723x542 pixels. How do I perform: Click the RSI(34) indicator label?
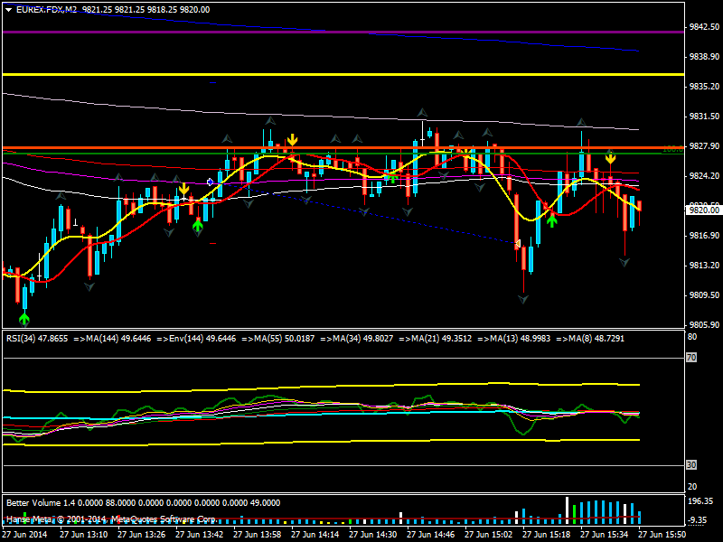click(x=24, y=338)
